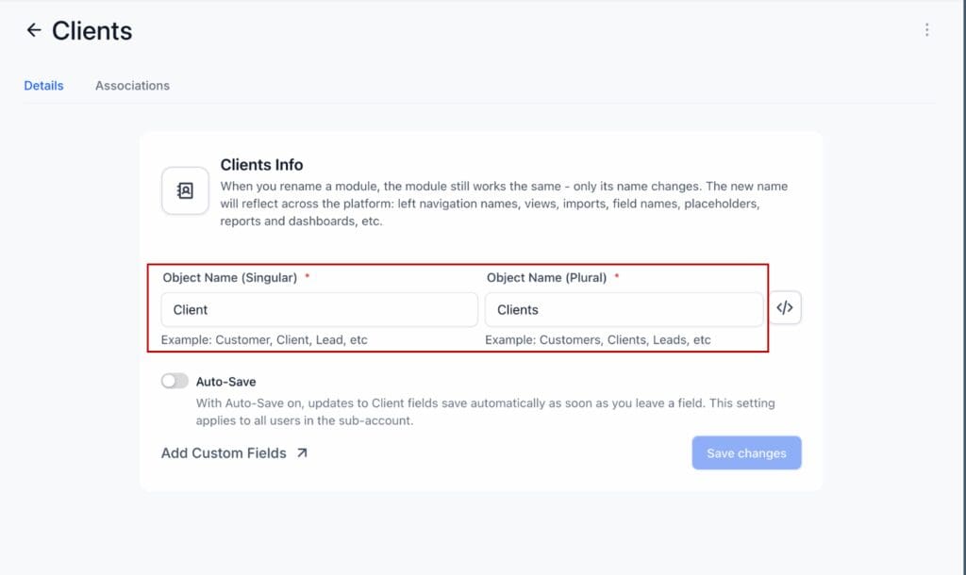This screenshot has width=966, height=575.
Task: Click the back arrow next to Clients
Action: pos(33,30)
